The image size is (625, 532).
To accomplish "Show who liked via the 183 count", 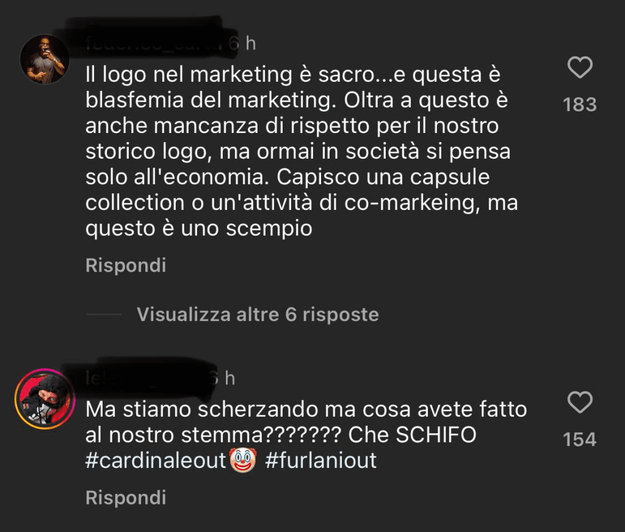I will [x=580, y=104].
